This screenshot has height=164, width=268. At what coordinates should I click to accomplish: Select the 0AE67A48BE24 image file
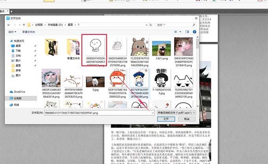tap(117, 53)
